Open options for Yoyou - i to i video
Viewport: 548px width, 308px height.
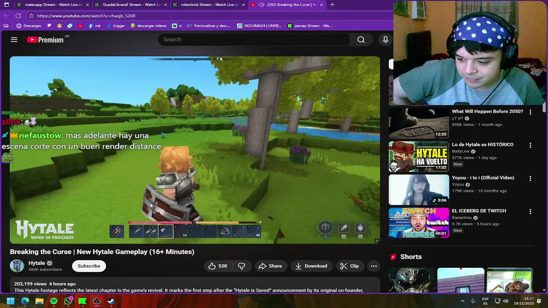[x=530, y=178]
